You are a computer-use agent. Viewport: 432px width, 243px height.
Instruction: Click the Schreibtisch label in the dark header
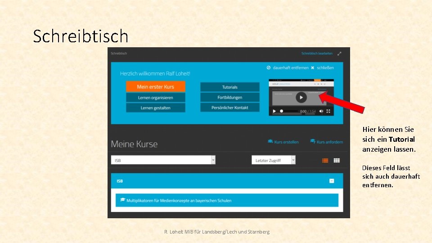(119, 54)
